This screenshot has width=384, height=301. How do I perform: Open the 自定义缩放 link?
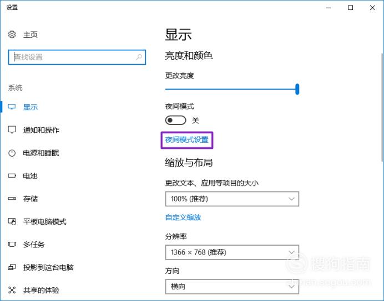click(183, 217)
